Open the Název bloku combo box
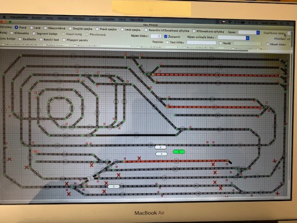The width and height of the screenshot is (297, 223). 156,36
